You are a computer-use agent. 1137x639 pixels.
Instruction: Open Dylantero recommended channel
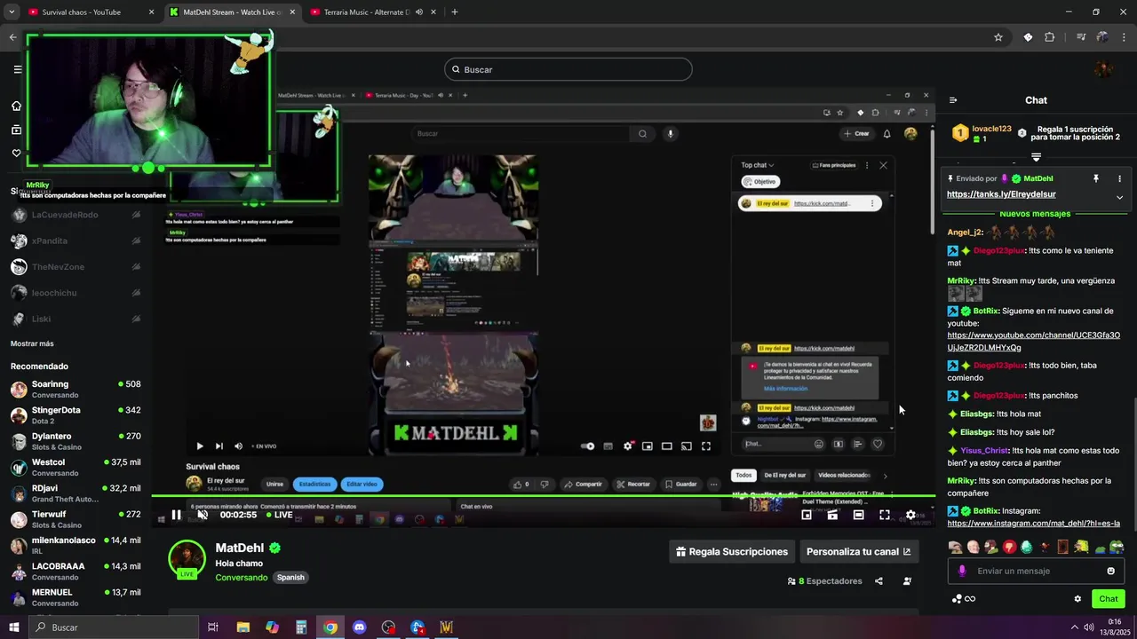pyautogui.click(x=76, y=441)
